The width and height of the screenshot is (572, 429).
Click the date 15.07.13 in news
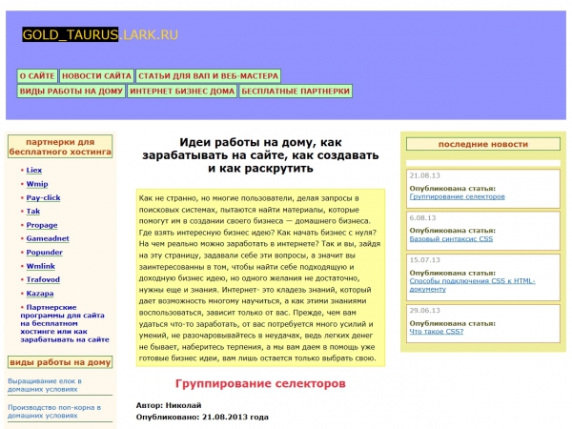[x=424, y=259]
